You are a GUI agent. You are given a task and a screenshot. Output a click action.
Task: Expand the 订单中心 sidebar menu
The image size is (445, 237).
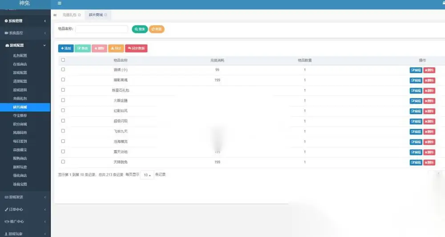click(25, 209)
